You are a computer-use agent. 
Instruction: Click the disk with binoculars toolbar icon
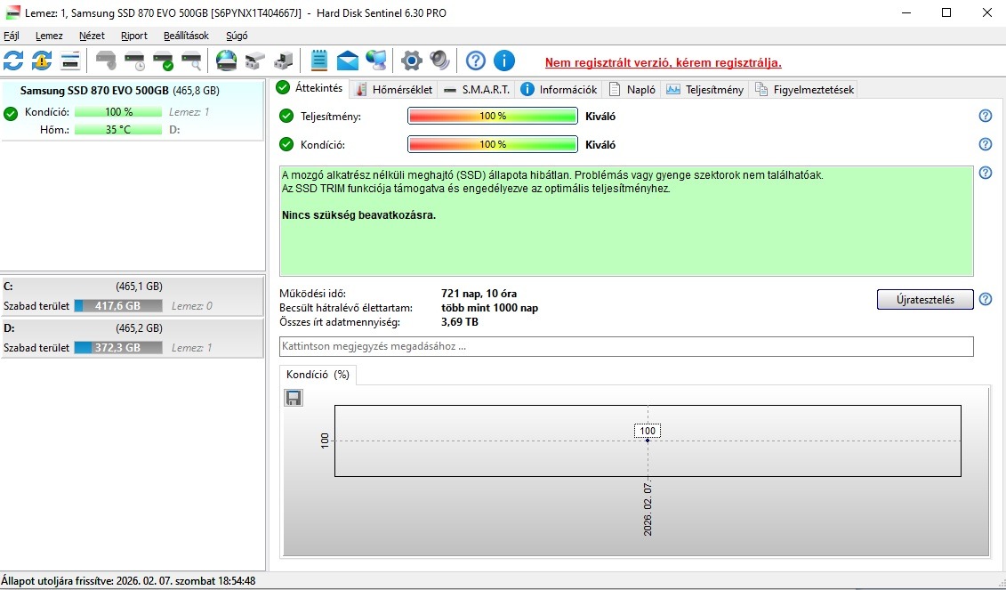254,61
